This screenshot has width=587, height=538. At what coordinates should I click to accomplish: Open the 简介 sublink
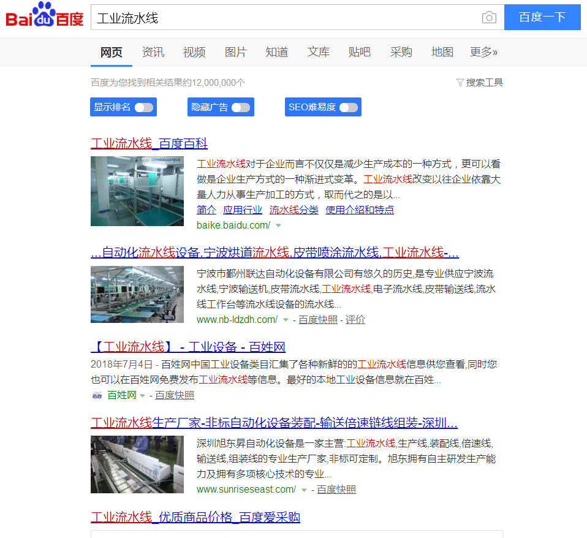click(206, 210)
